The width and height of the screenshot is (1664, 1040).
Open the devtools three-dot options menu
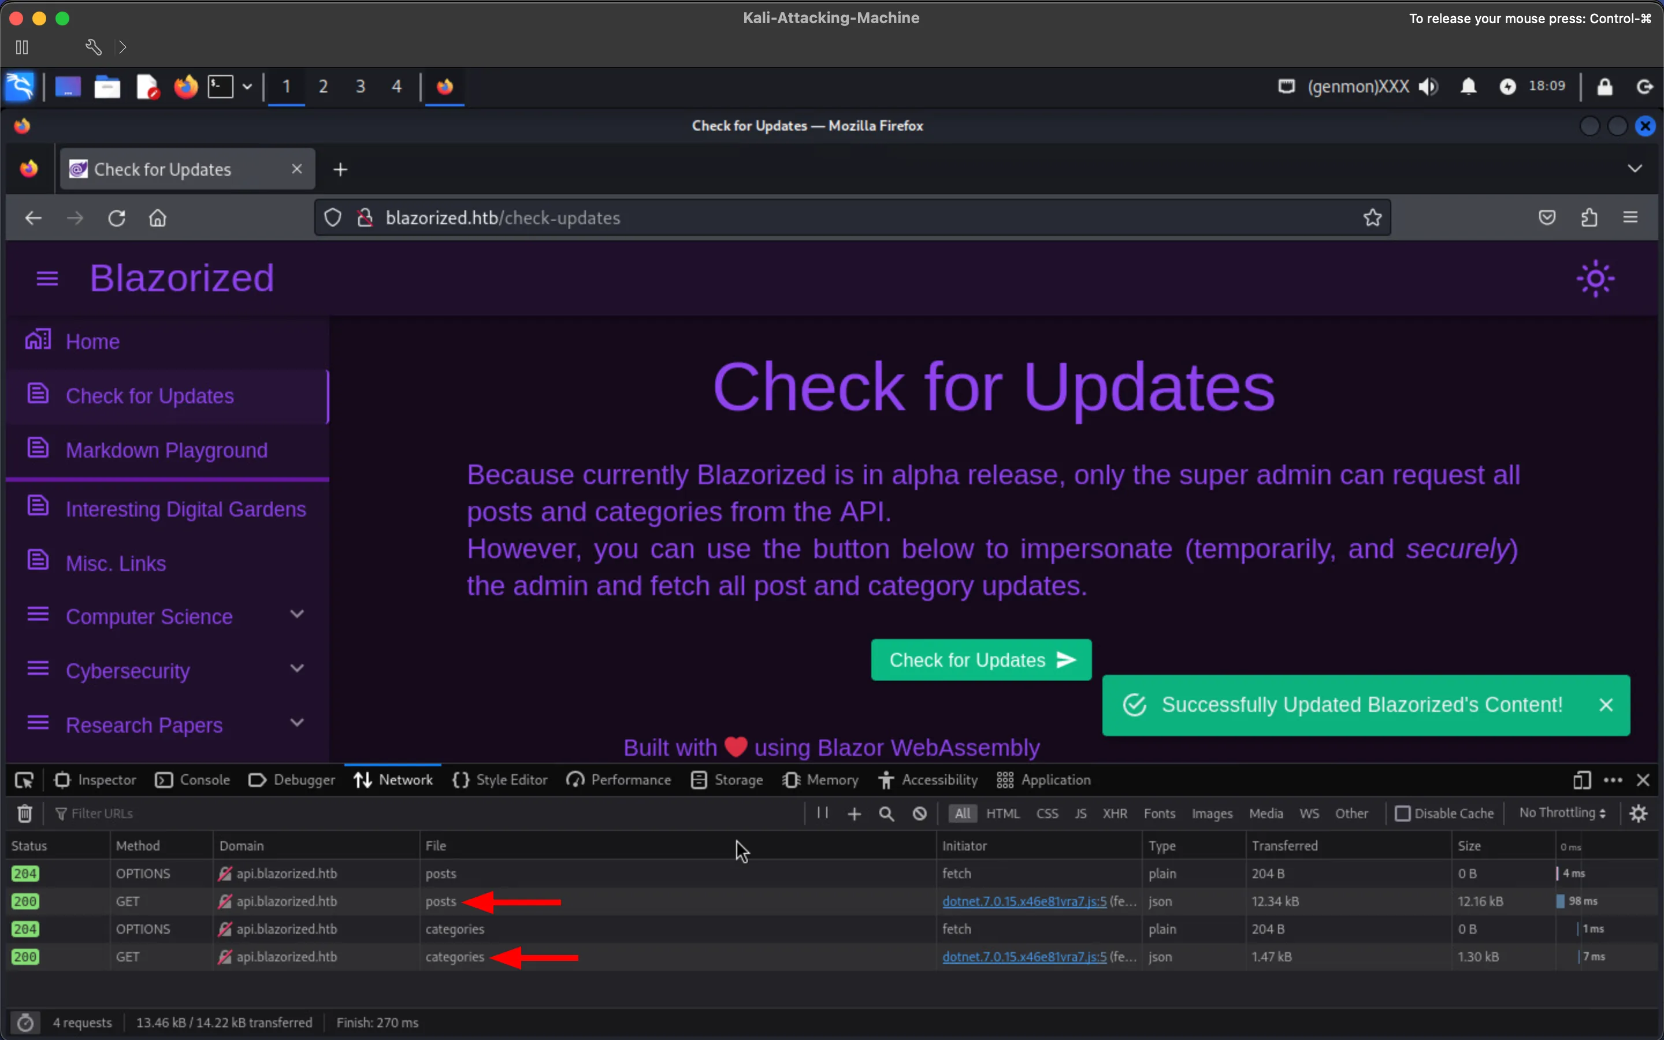(1613, 780)
